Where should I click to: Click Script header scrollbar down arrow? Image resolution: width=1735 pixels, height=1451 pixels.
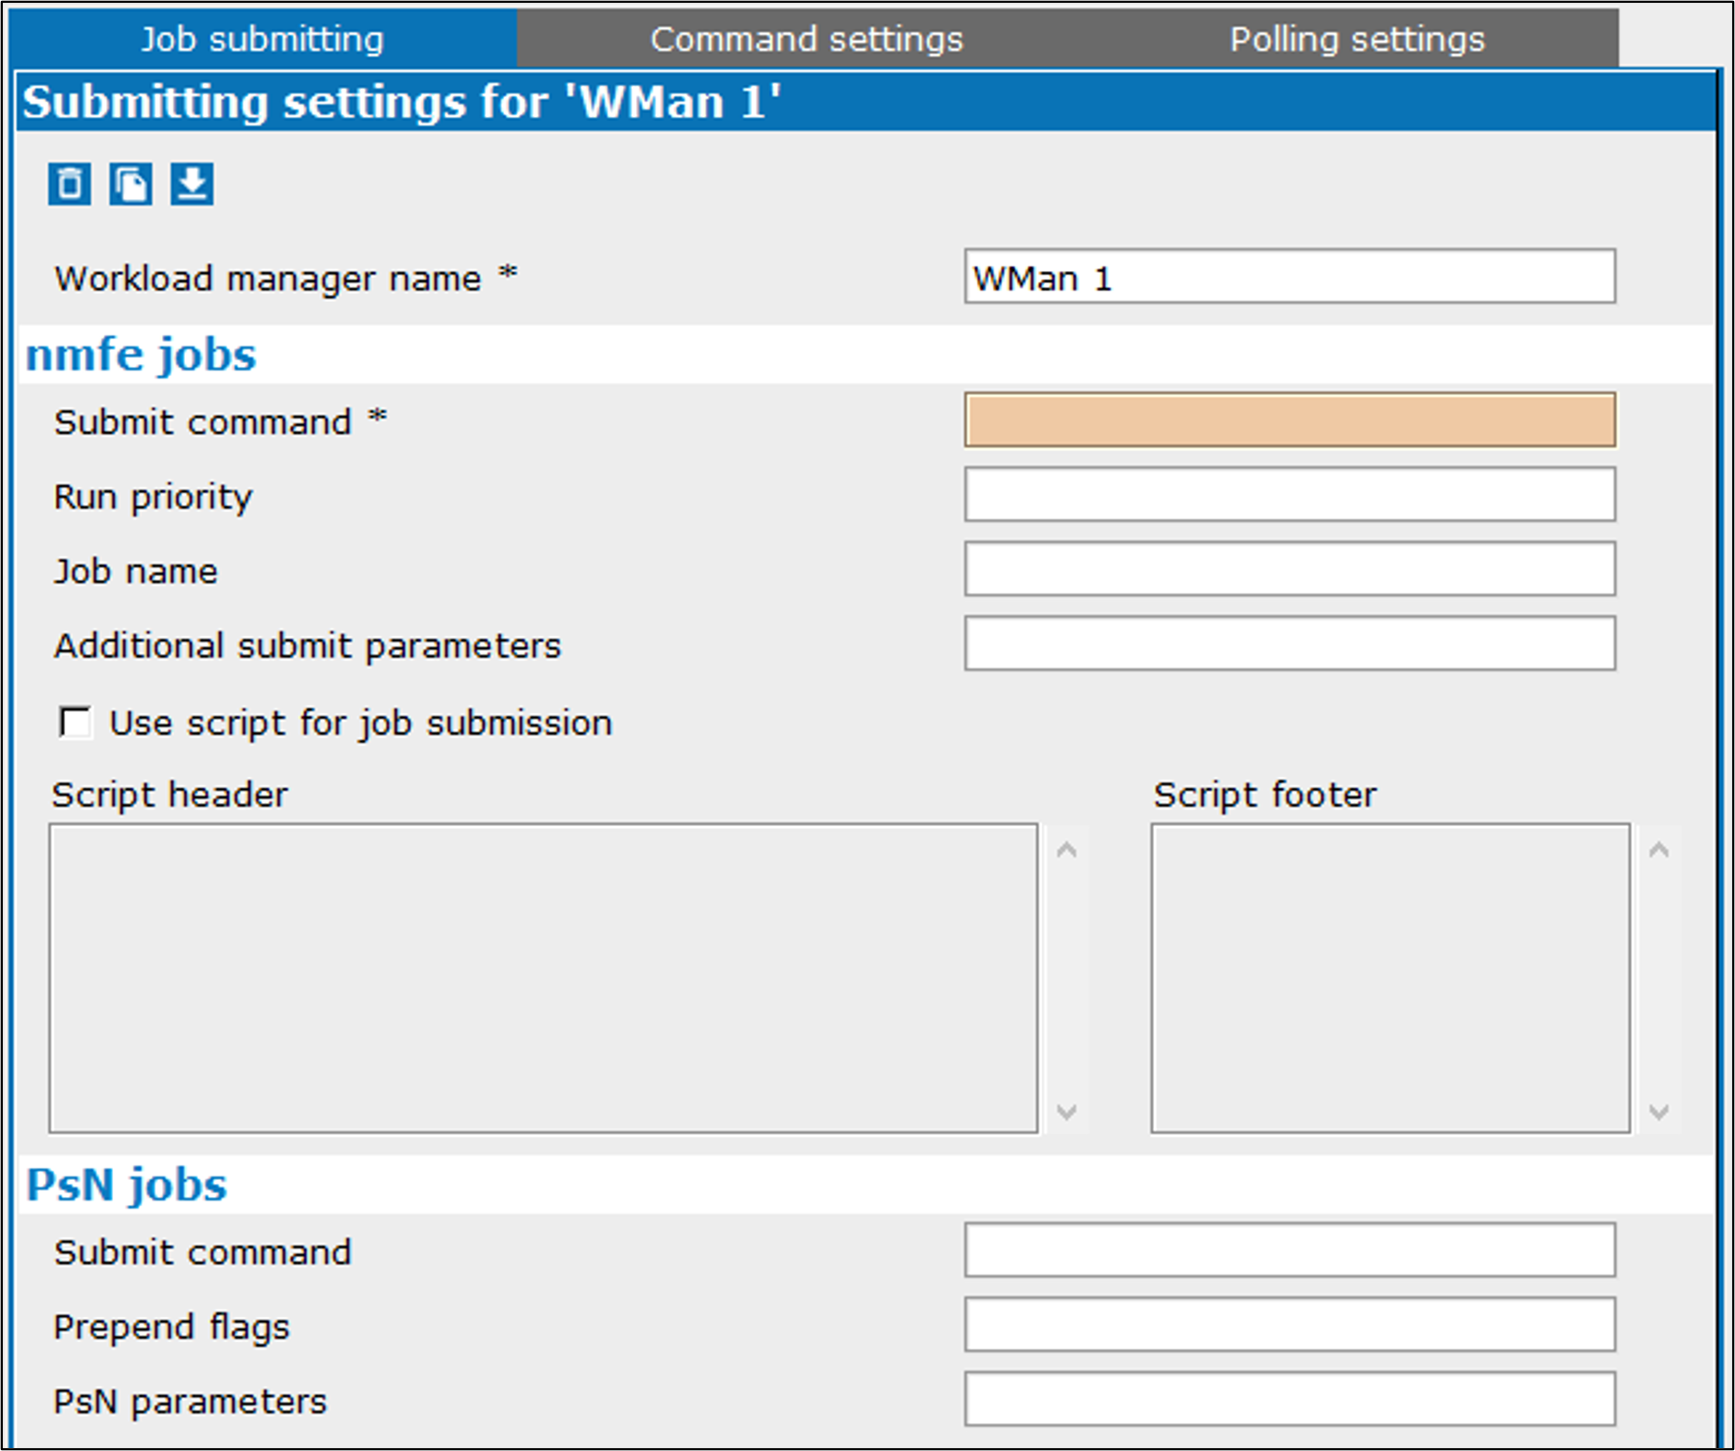click(x=1067, y=1112)
